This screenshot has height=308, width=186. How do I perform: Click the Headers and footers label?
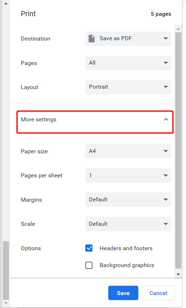coord(126,248)
